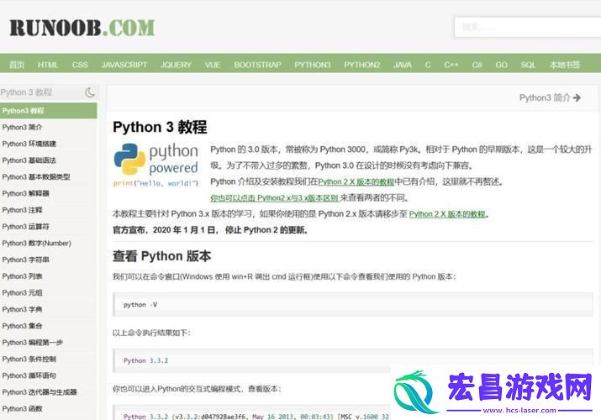Open the JAVA menu item

click(403, 65)
